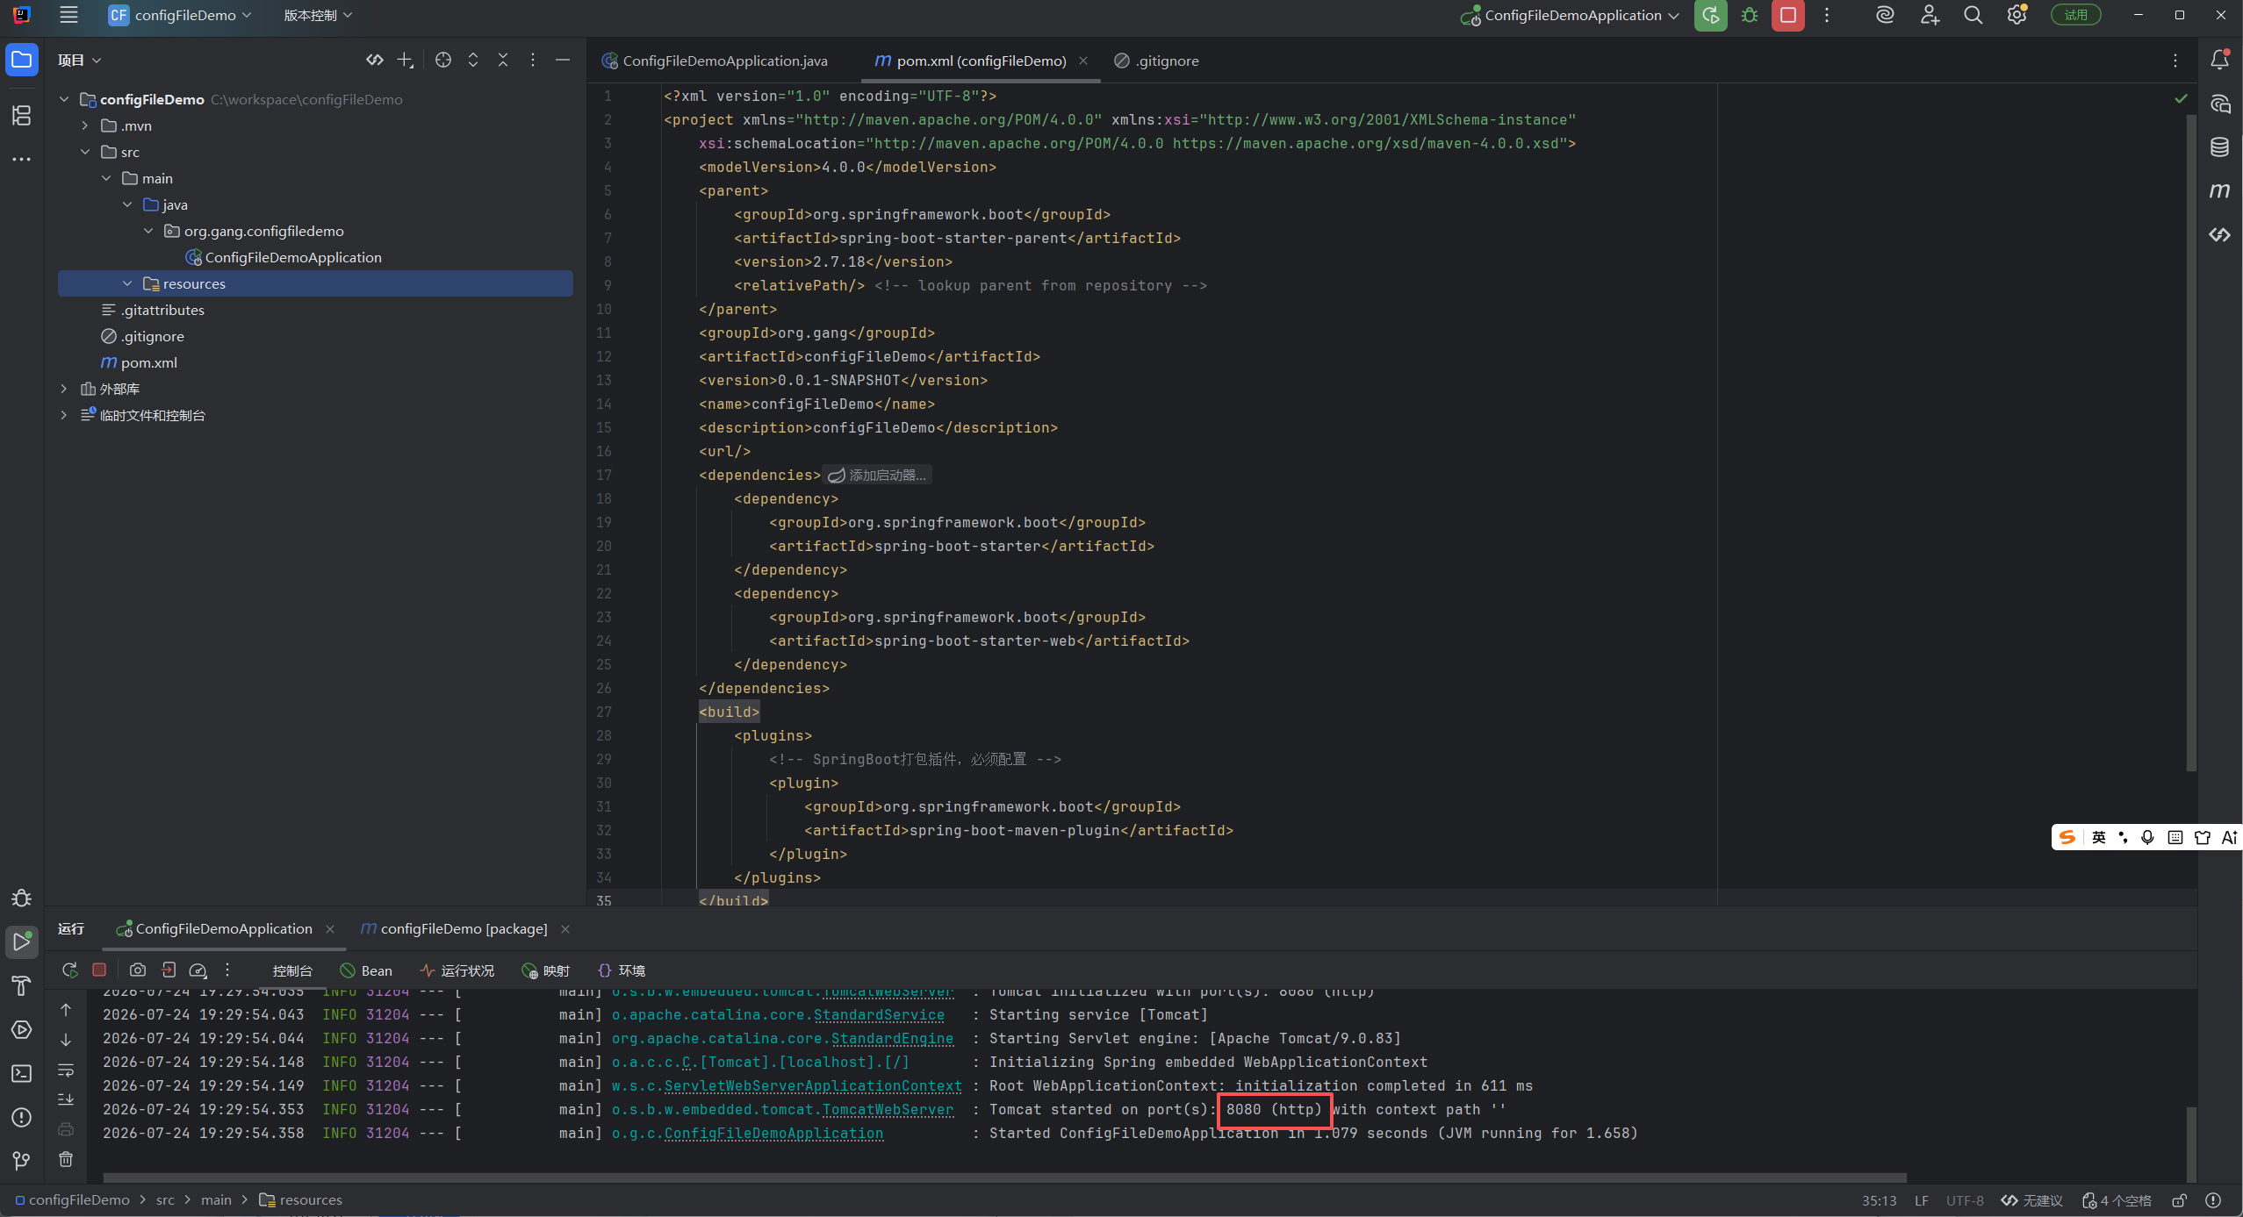Open Search Everywhere magnifier
Viewport: 2243px width, 1217px height.
1973,15
